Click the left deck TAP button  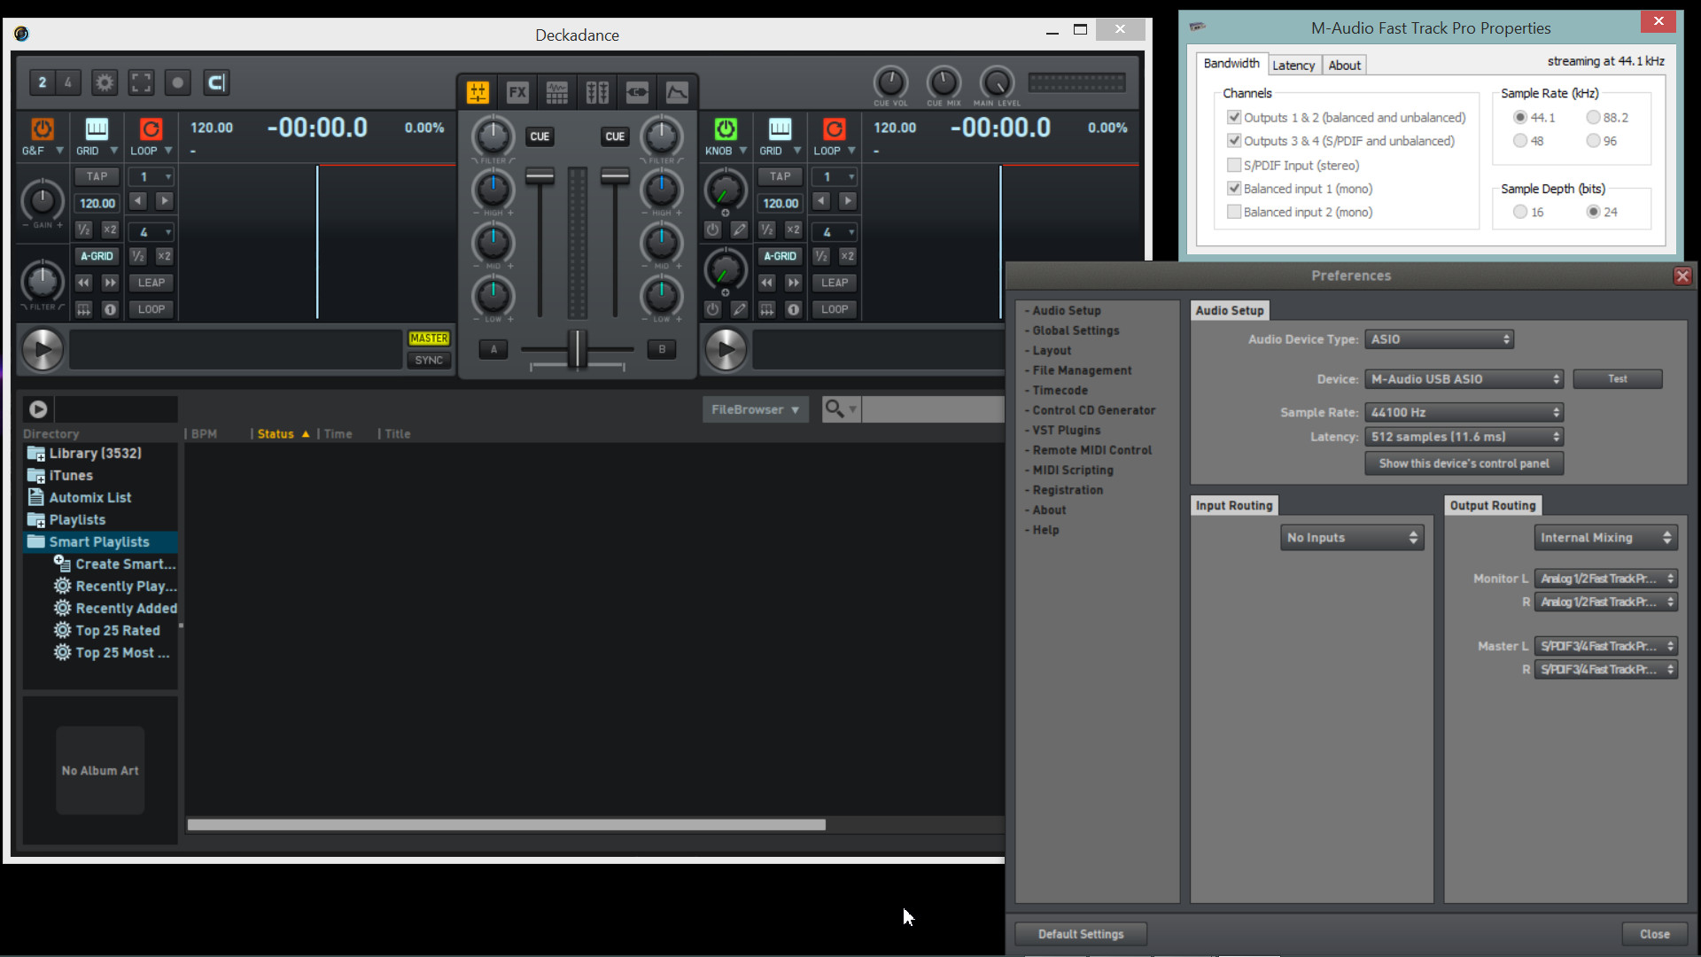pyautogui.click(x=97, y=176)
